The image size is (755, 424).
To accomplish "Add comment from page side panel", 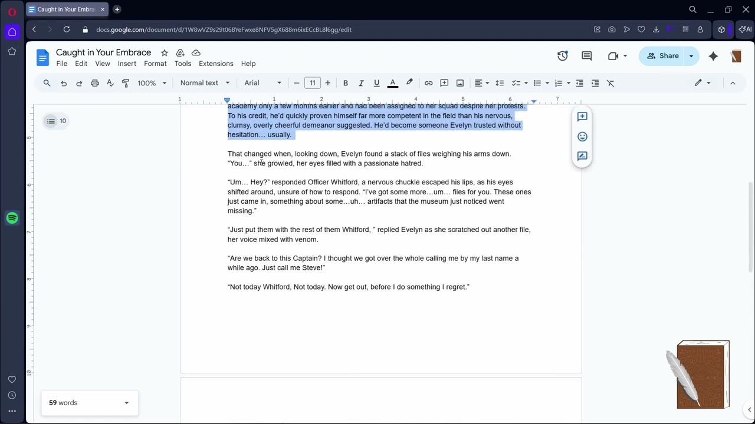I will (x=582, y=117).
